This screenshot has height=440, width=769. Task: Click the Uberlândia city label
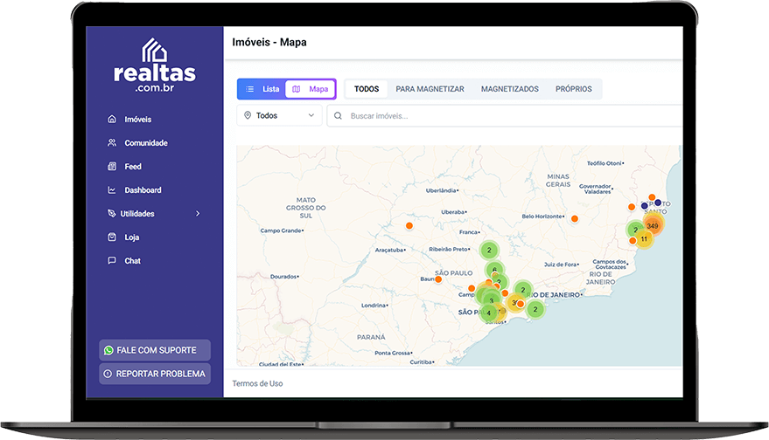(x=441, y=190)
